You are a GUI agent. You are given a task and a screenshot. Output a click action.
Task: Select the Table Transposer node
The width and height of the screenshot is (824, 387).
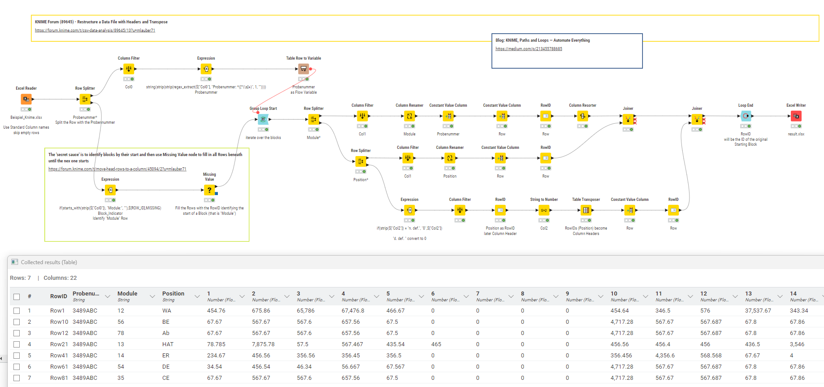(x=585, y=210)
